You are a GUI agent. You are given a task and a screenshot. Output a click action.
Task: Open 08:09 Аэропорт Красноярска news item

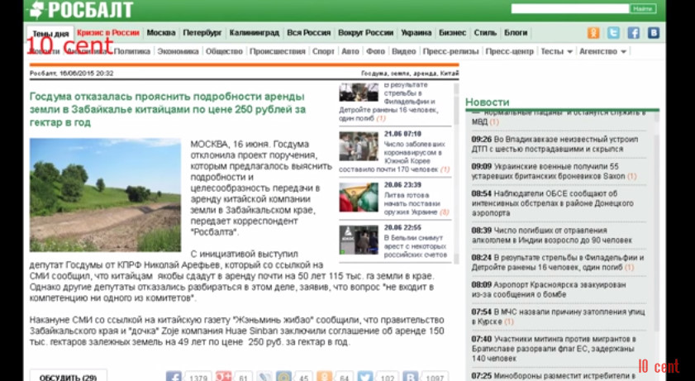pos(549,289)
